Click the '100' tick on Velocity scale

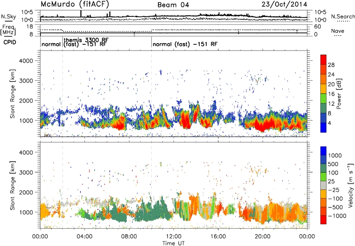(x=333, y=173)
